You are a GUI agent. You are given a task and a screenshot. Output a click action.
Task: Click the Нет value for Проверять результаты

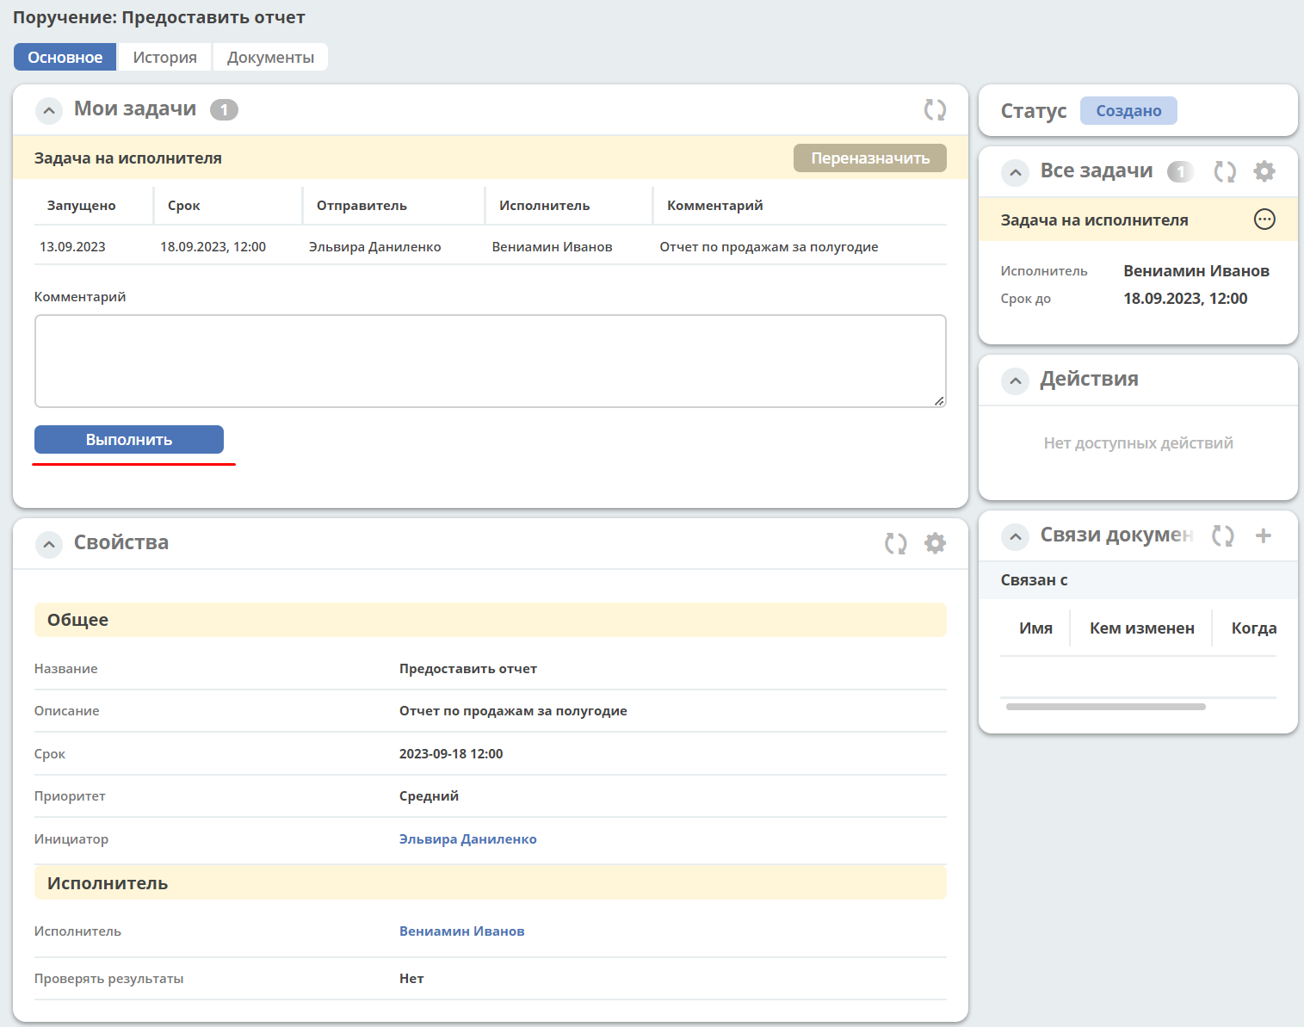click(411, 979)
